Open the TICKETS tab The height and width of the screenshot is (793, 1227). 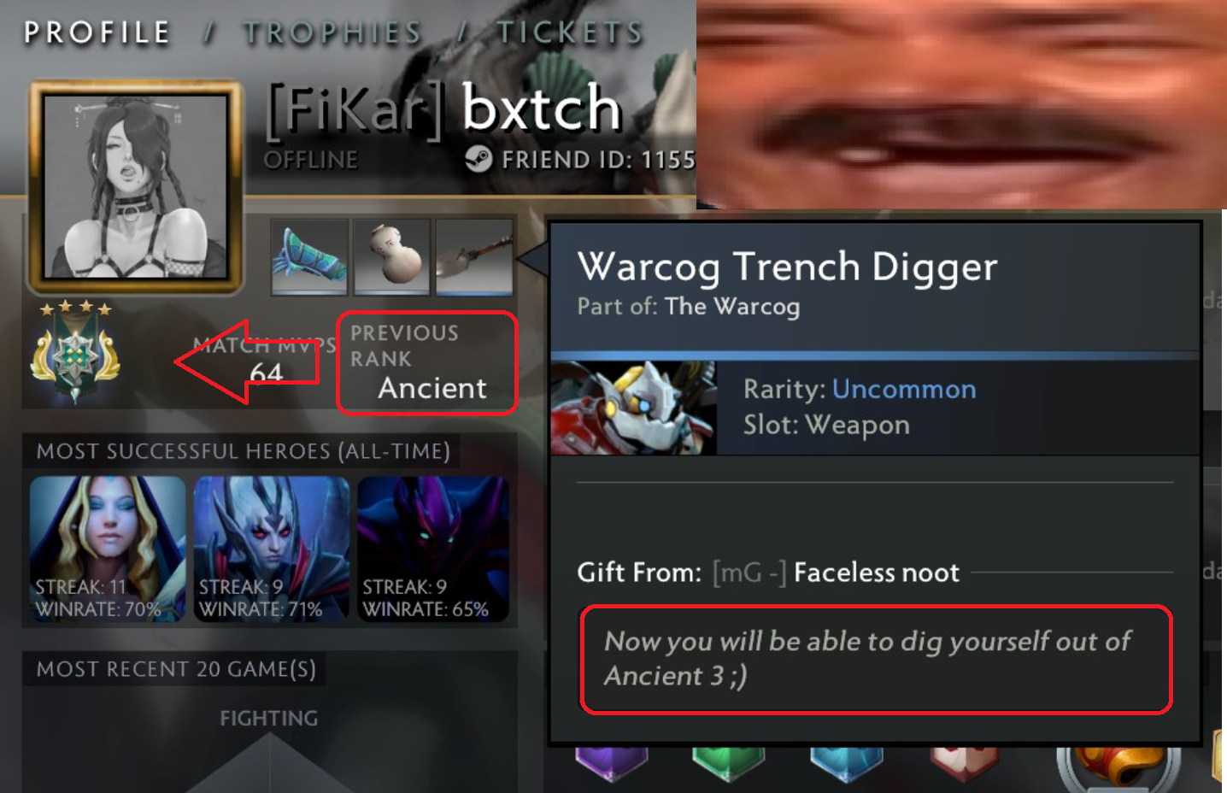[569, 32]
